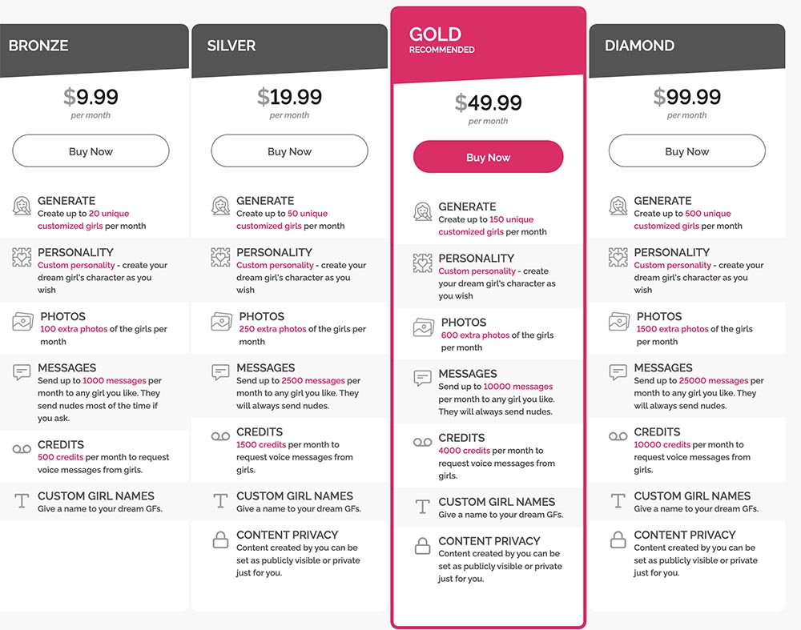
Task: Click the '150 unique customized girls' link
Action: [486, 226]
